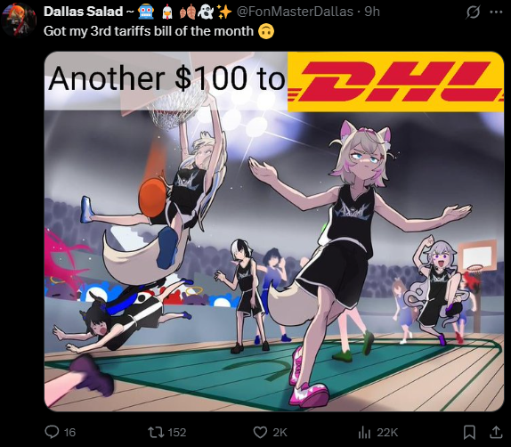Click the share upload-arrow icon
Image resolution: width=511 pixels, height=447 pixels.
click(x=496, y=433)
